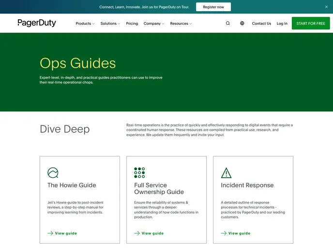Expand the Solutions dropdown menu
The image size is (333, 248).
[110, 23]
